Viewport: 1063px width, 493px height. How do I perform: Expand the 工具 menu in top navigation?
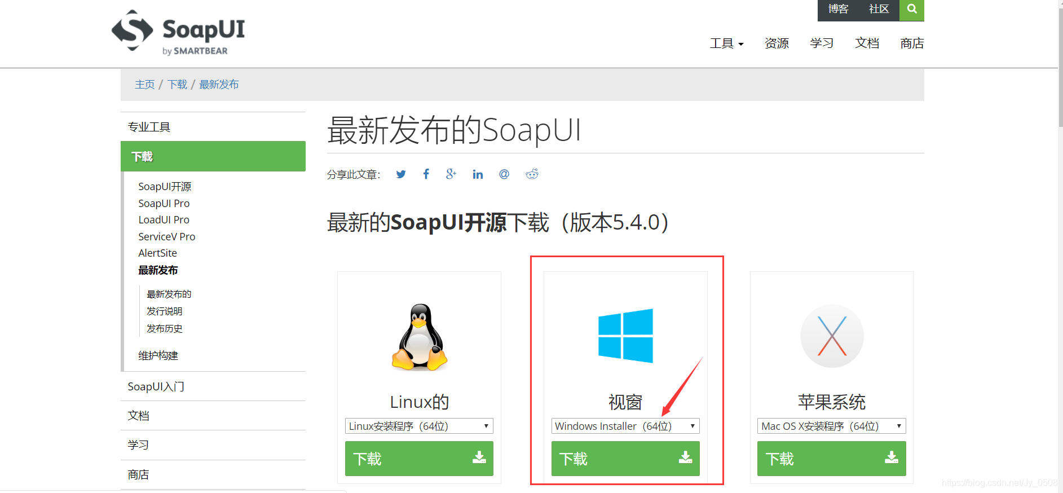point(726,43)
